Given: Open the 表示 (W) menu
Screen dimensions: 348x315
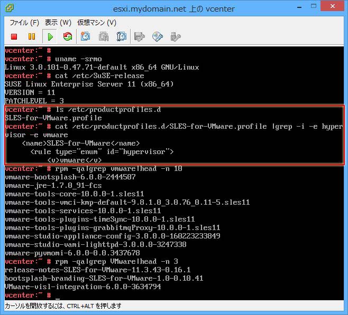Looking at the screenshot, I should tap(58, 23).
